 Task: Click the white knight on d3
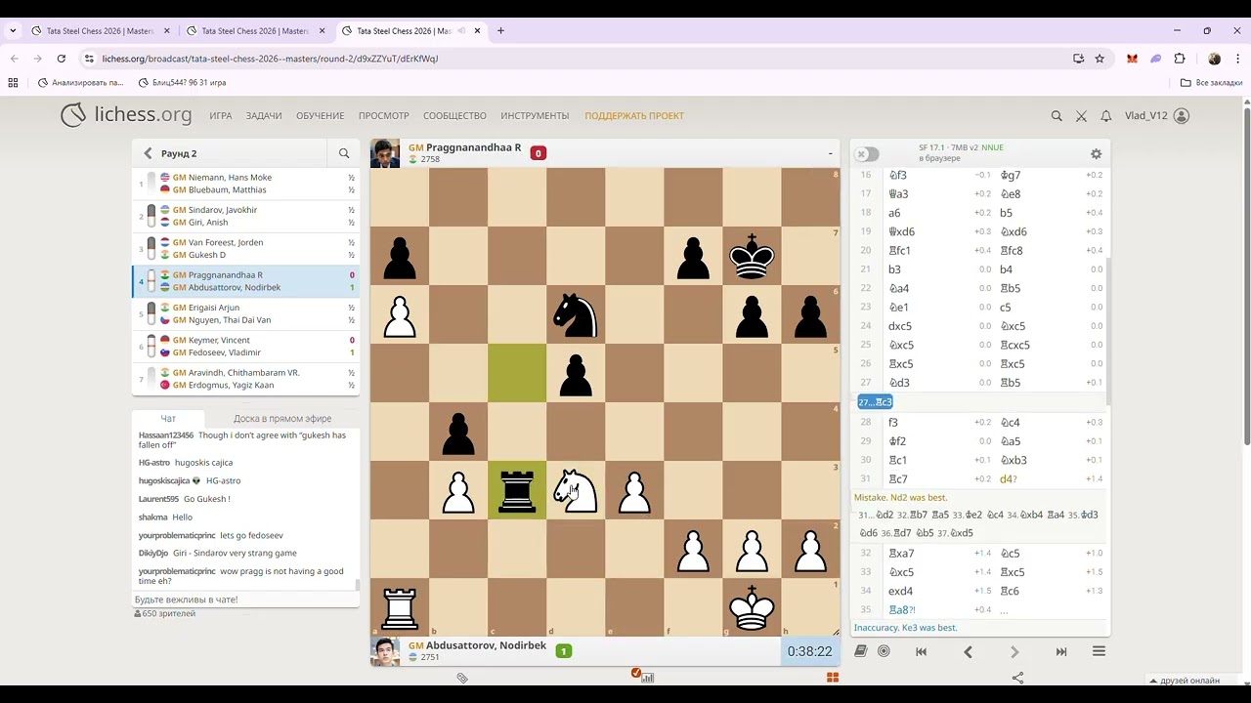tap(576, 490)
